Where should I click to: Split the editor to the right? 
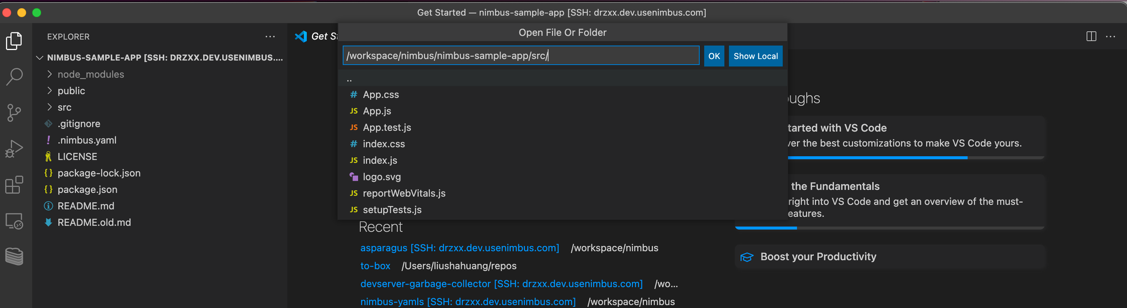click(x=1091, y=36)
